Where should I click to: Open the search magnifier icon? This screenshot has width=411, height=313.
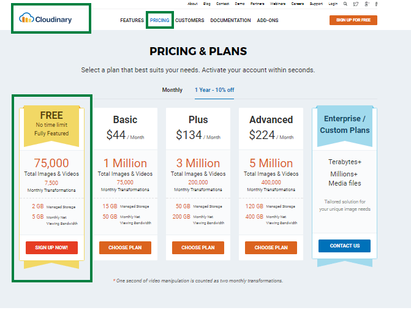345,4
